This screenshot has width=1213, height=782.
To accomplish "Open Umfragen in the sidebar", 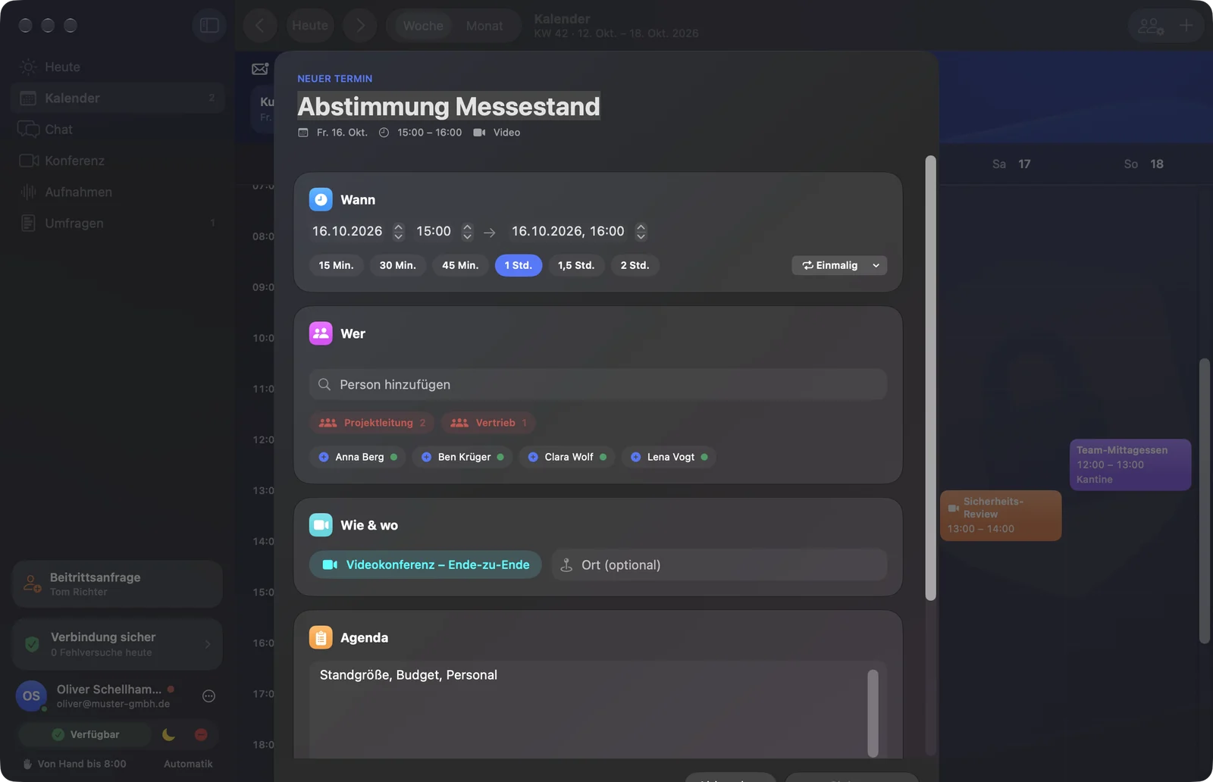I will [x=118, y=223].
